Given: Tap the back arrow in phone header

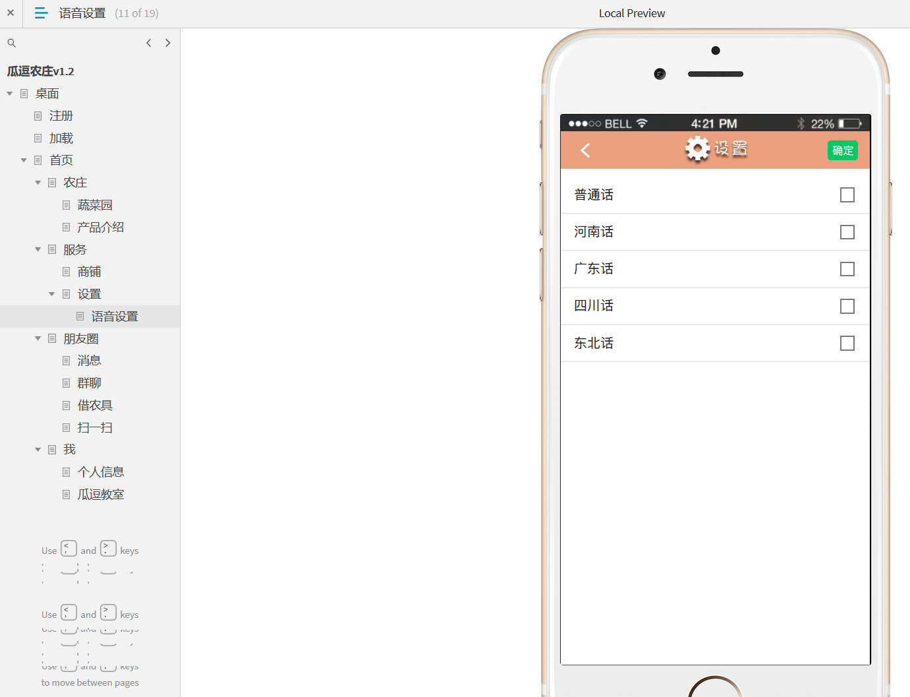Looking at the screenshot, I should (585, 150).
